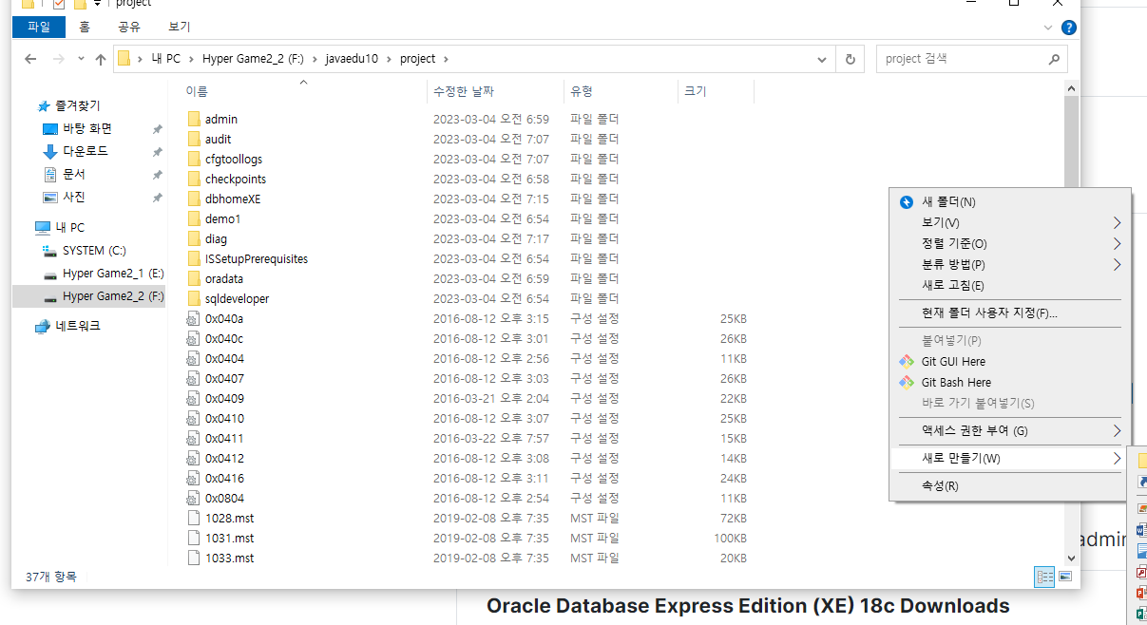Select 사진 in the navigation pane

[x=74, y=197]
